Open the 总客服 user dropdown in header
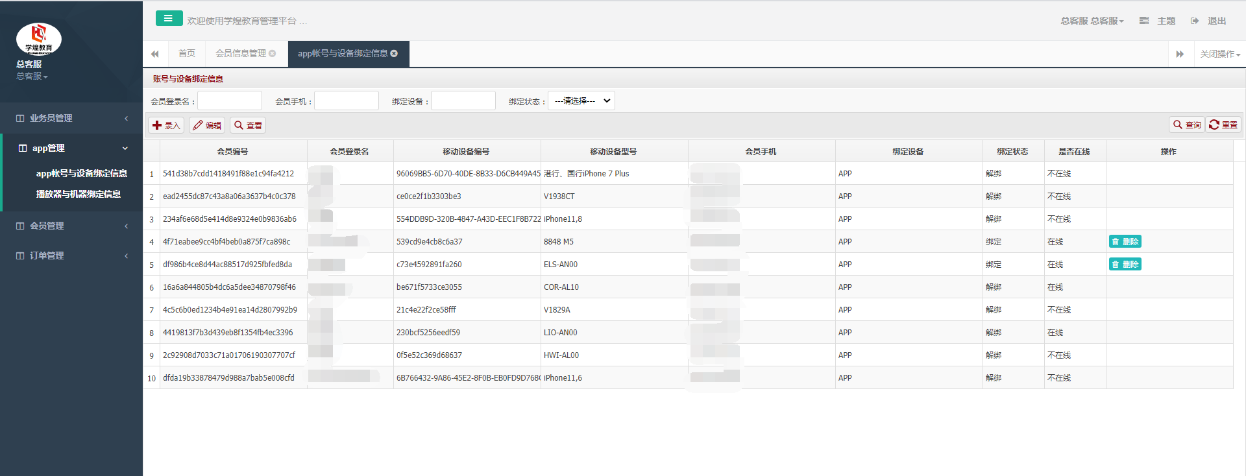This screenshot has height=476, width=1246. [x=1092, y=21]
